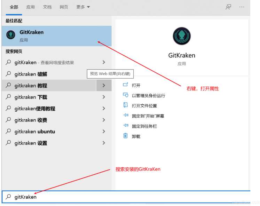260x206 pixels.
Task: Select 打开 in the app actions
Action: [136, 85]
